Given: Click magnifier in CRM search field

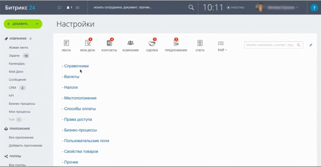Looking at the screenshot, I should coord(299,45).
